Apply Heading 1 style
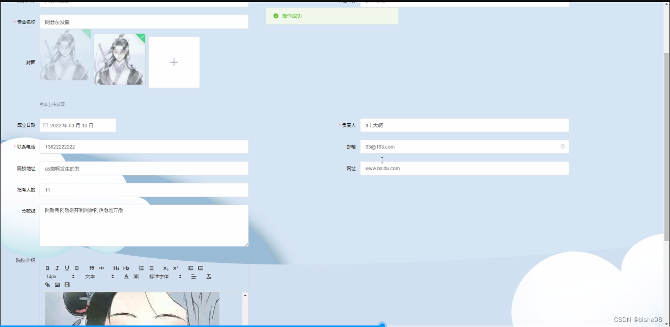This screenshot has height=327, width=670. pyautogui.click(x=116, y=268)
